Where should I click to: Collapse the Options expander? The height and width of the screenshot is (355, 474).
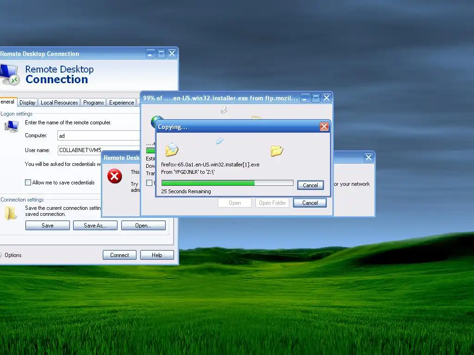pyautogui.click(x=11, y=255)
